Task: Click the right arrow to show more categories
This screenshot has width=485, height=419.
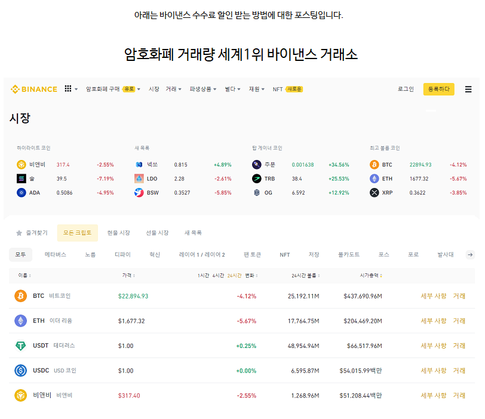Action: coord(470,255)
